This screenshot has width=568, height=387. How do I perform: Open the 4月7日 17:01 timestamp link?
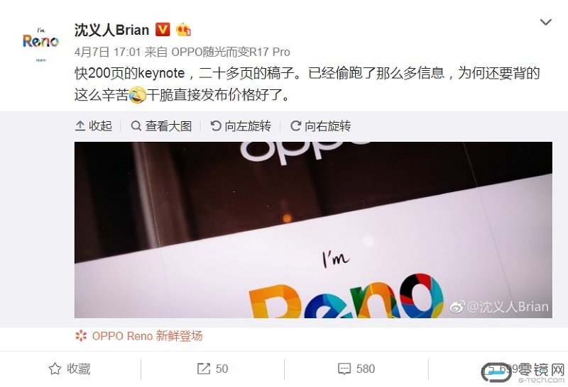[107, 52]
